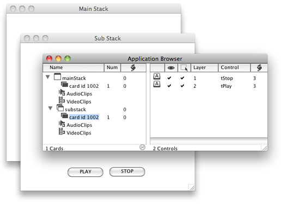281x205 pixels.
Task: Click the selectable pointer column header
Action: (x=184, y=68)
